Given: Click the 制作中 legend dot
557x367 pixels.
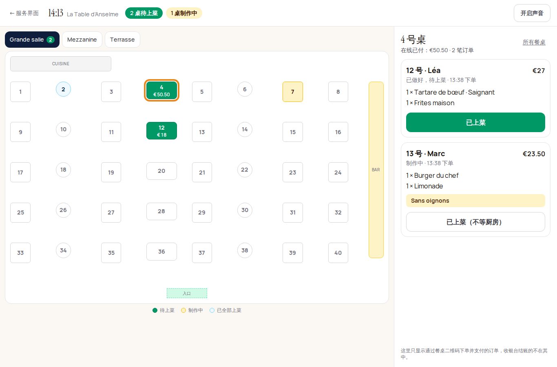Looking at the screenshot, I should (x=183, y=310).
